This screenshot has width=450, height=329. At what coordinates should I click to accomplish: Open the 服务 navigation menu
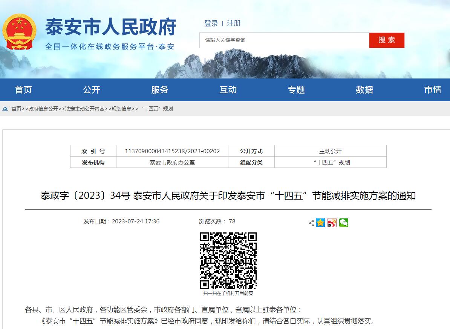[160, 90]
